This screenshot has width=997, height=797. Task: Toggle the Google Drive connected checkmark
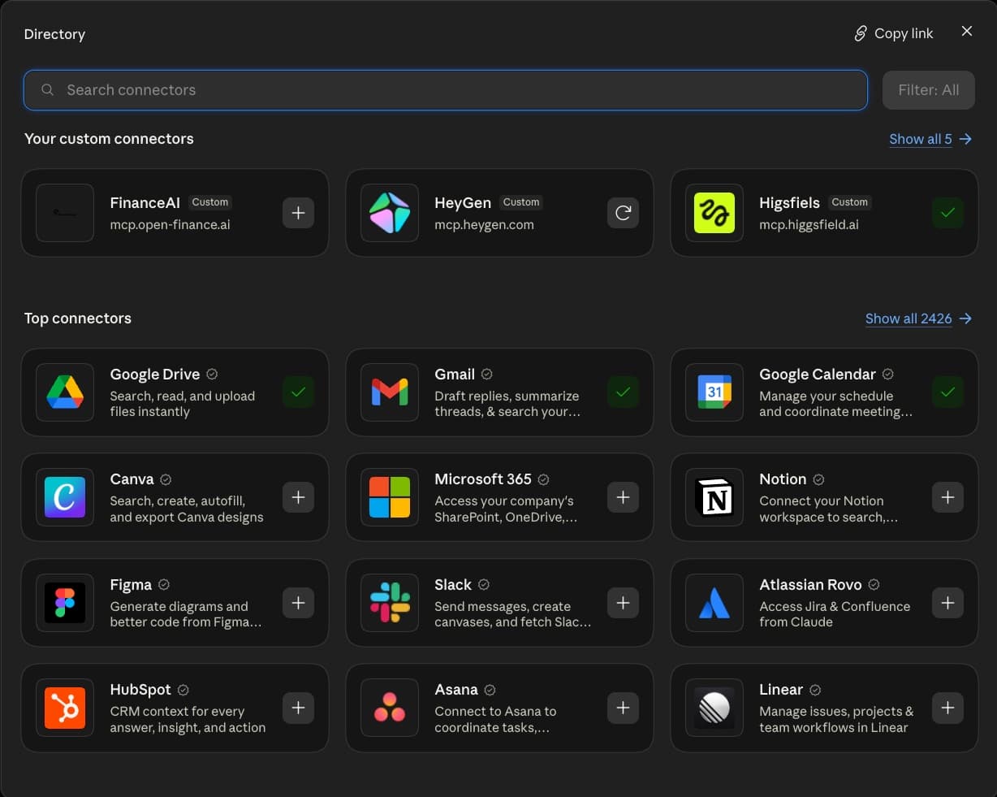pos(298,392)
